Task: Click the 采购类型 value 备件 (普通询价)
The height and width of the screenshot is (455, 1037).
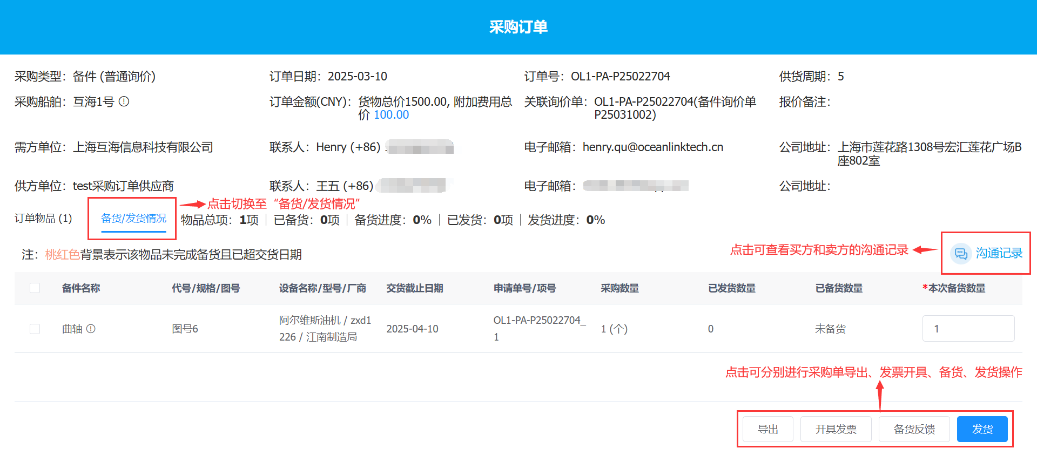Action: pyautogui.click(x=115, y=77)
